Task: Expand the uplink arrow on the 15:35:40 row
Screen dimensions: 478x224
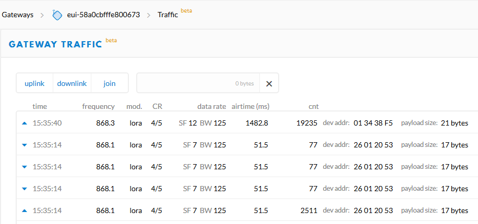Action: coord(24,123)
